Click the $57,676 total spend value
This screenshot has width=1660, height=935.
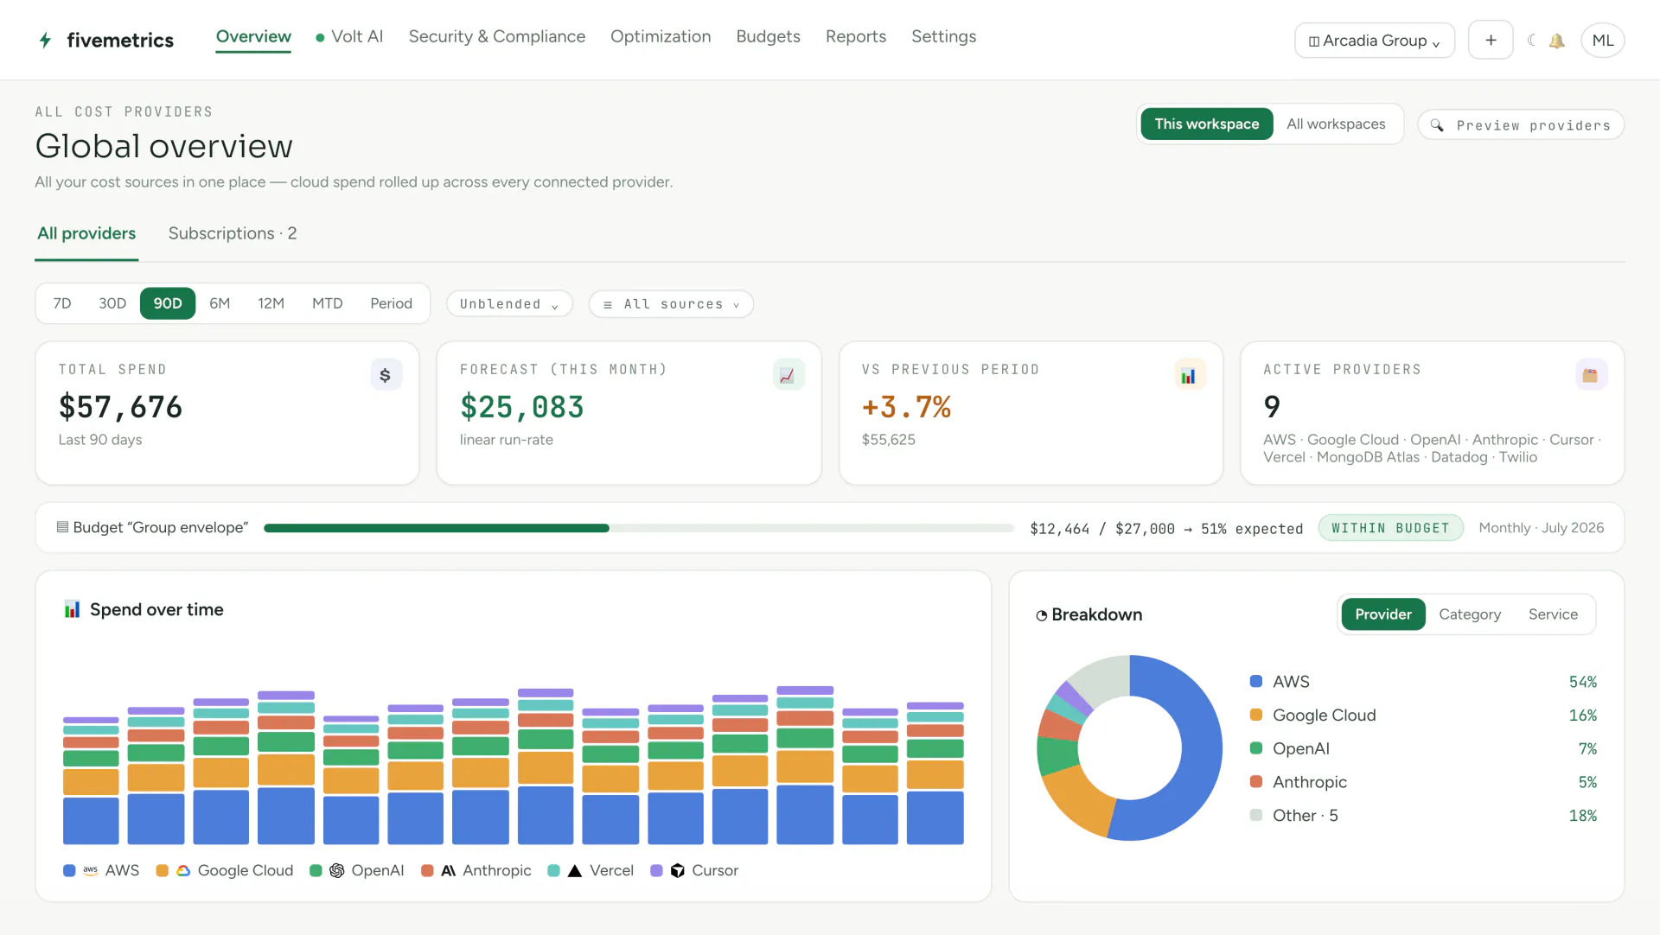click(x=120, y=407)
